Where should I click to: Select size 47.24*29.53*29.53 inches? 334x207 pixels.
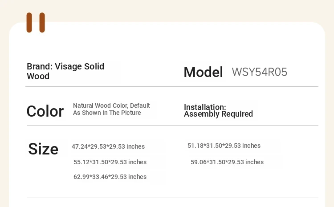(108, 146)
